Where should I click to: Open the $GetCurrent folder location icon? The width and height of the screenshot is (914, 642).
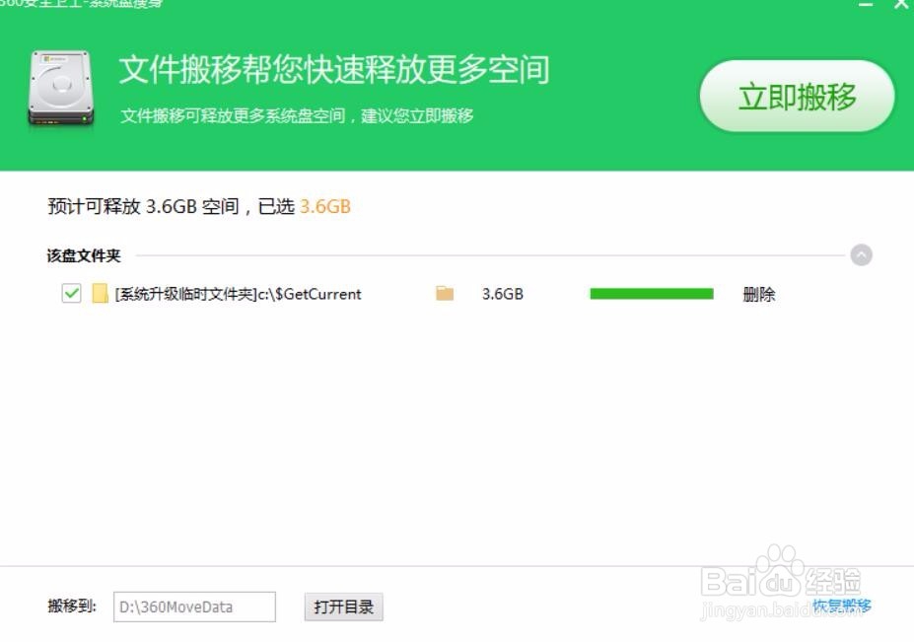[445, 293]
